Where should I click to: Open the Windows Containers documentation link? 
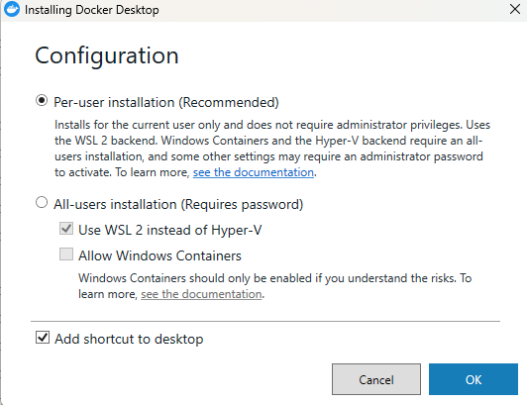click(x=201, y=294)
